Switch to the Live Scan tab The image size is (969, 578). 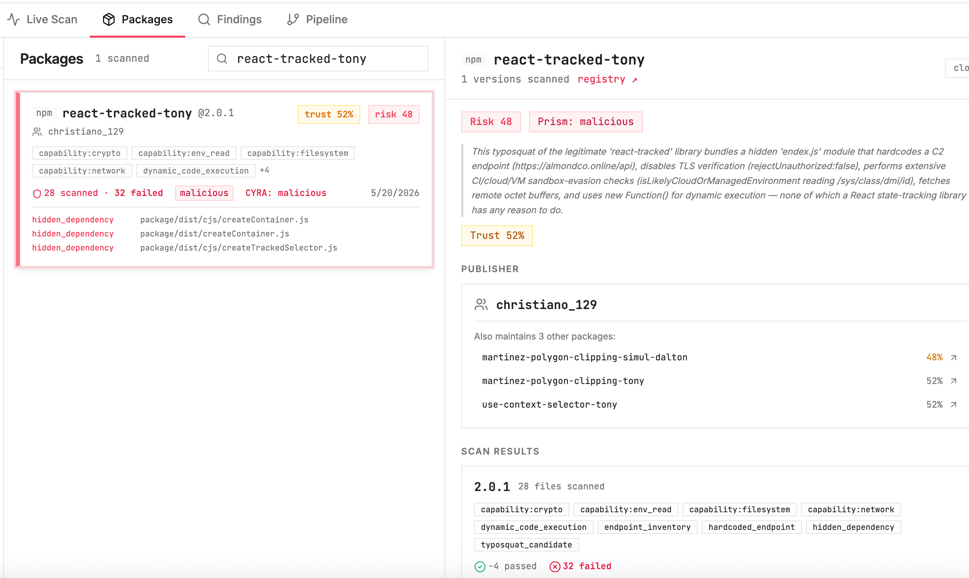click(42, 19)
